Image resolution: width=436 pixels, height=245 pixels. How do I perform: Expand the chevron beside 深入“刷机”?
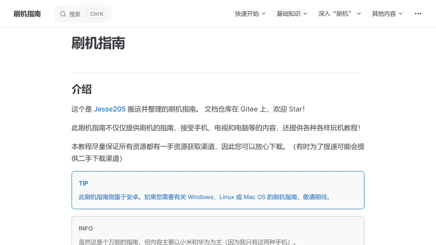point(359,14)
